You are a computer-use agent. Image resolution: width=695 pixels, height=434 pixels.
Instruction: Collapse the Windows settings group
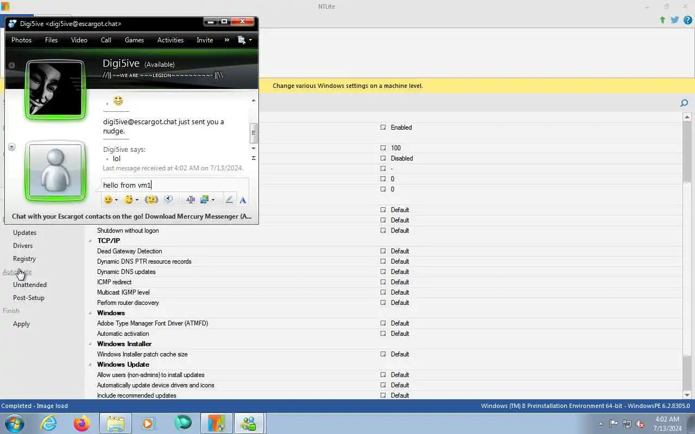pos(91,313)
